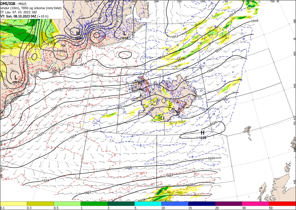Click the '0.5' legend scale value
The image size is (296, 210).
click(56, 208)
